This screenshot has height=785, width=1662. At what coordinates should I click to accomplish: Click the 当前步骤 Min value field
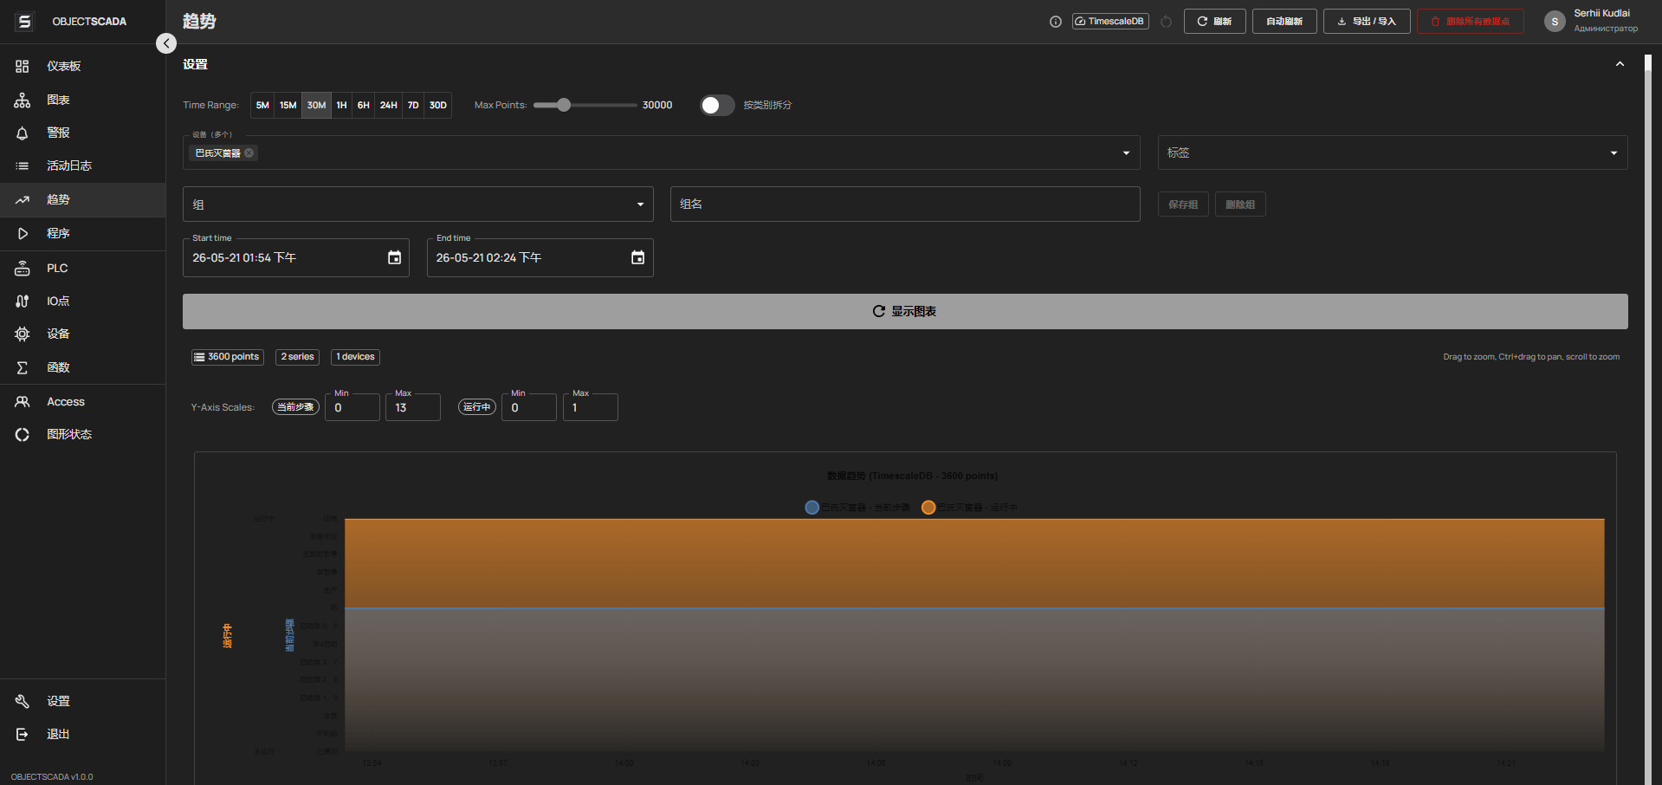352,407
